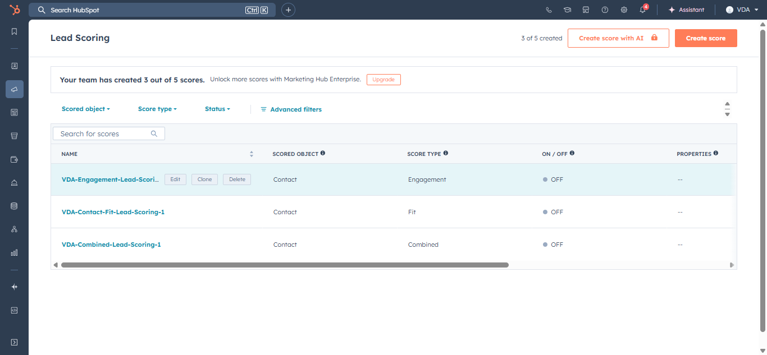Click the small down arrow beside the filters
Viewport: 767px width, 355px height.
point(727,114)
